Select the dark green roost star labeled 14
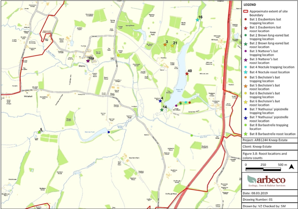Image resolution: width=298 pixels, height=209 pixels. click(162, 110)
